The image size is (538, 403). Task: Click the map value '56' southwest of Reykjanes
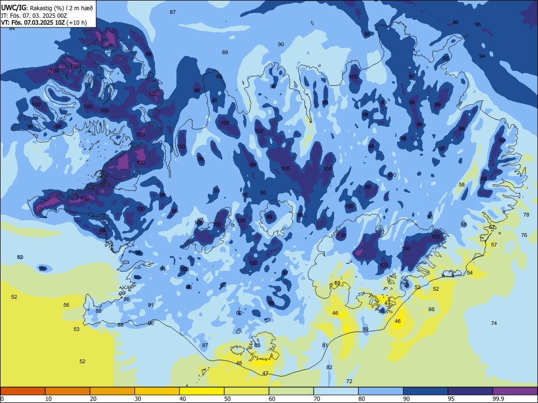click(x=66, y=305)
